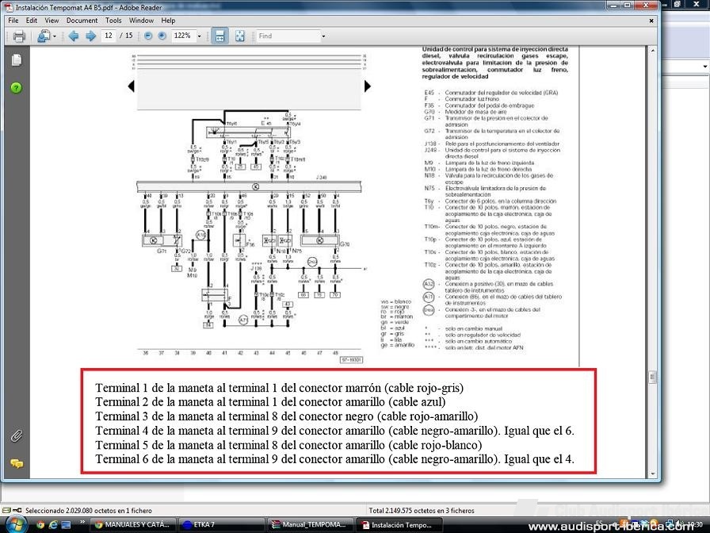Click the zoom in plus button
Screen dimensions: 710x533
click(162, 36)
